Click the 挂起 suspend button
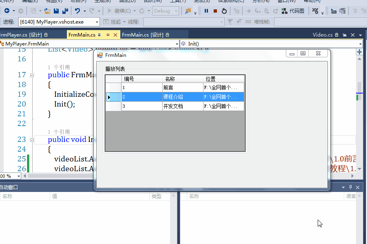Image resolution: width=367 pixels, height=244 pixels. [x=112, y=22]
